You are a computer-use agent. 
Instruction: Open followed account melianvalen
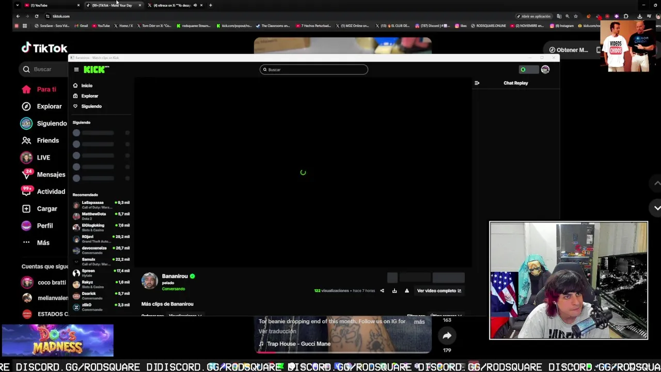pos(44,298)
